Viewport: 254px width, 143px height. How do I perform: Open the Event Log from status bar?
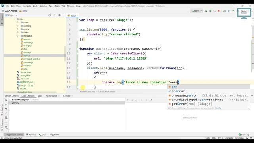[x=244, y=135]
